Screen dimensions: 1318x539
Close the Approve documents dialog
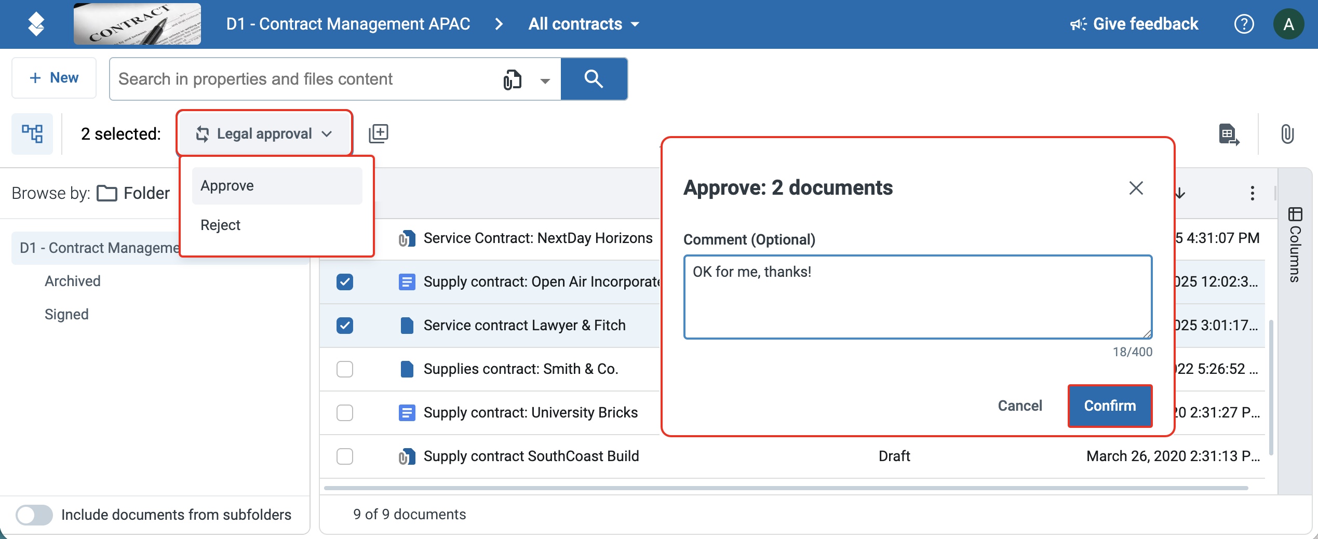pos(1136,188)
